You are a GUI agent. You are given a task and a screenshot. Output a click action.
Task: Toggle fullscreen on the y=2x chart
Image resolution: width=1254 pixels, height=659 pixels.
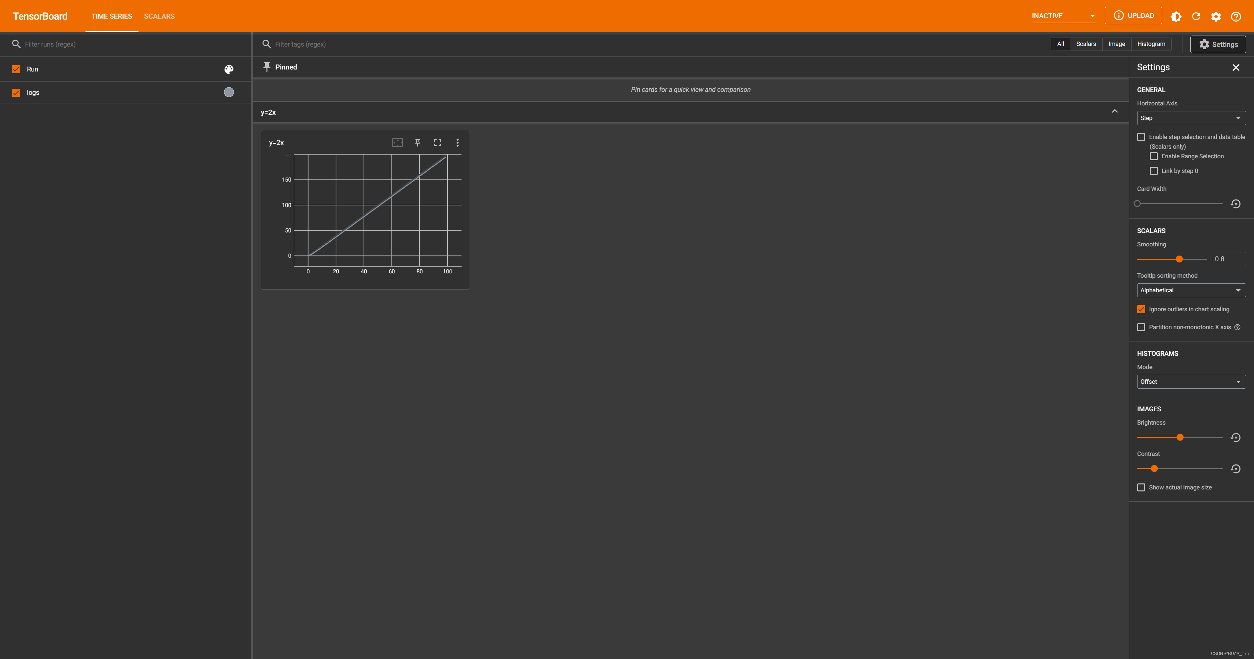437,143
